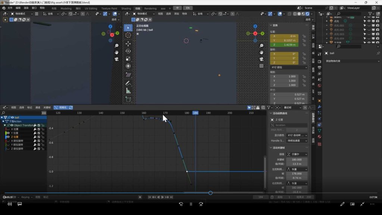382x215 pixels.
Task: Click the zoom magnifier viewport icon
Action: pos(262,46)
